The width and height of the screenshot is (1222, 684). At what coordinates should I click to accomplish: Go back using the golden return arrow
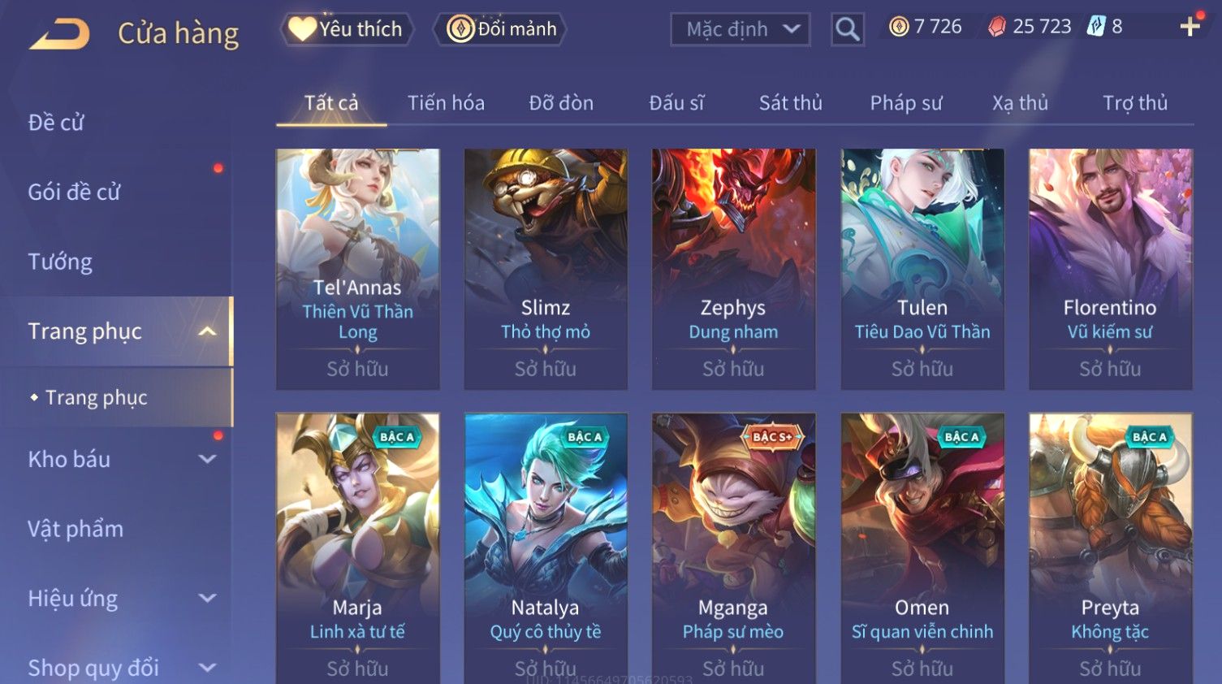pyautogui.click(x=60, y=33)
